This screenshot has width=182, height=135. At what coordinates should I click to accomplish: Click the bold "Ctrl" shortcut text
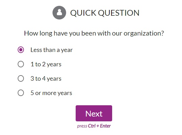pyautogui.click(x=92, y=126)
